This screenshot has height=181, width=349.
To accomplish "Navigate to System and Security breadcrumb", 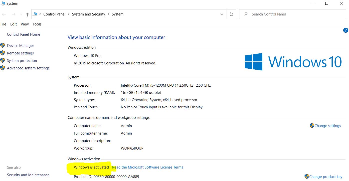I will pos(89,14).
